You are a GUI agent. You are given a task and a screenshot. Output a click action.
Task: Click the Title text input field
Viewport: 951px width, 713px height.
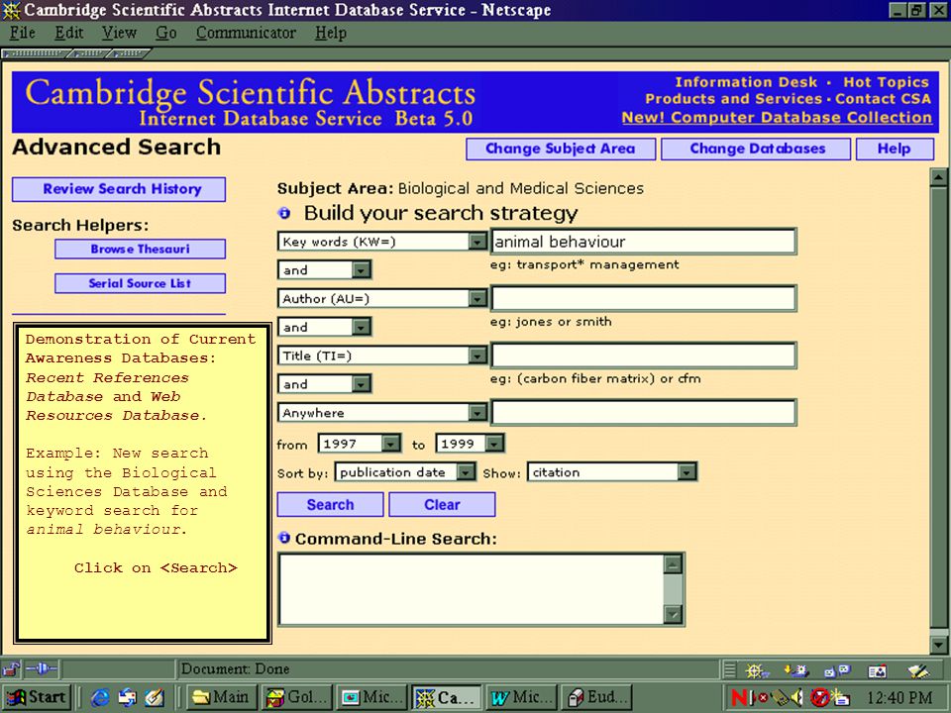point(644,356)
